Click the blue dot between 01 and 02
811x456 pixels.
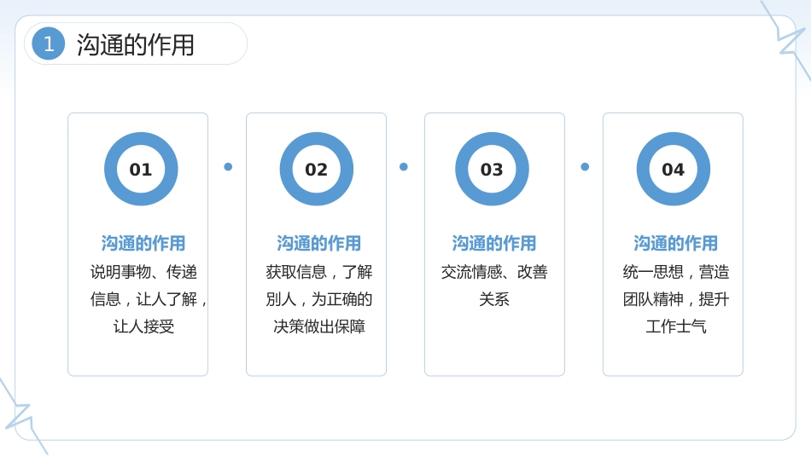(x=228, y=167)
